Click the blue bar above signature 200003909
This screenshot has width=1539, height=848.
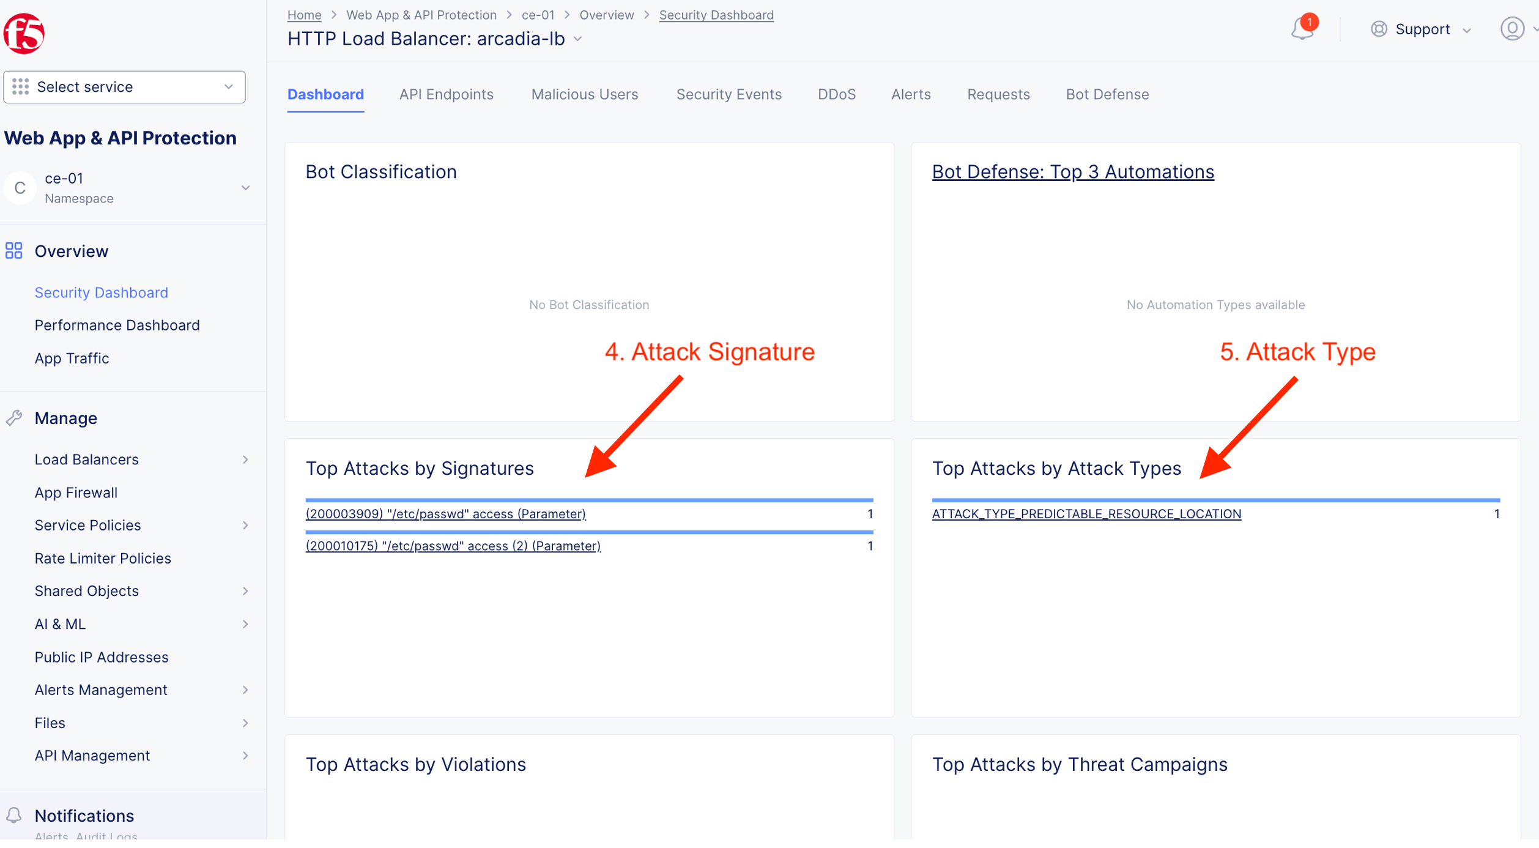(x=589, y=500)
